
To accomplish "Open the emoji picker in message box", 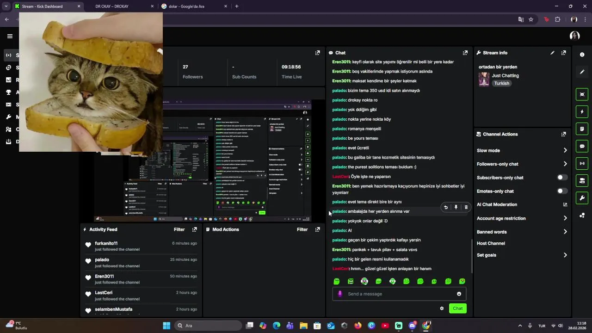I will (x=459, y=294).
